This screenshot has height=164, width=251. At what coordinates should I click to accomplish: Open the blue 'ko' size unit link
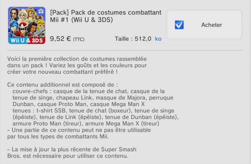coord(158,39)
